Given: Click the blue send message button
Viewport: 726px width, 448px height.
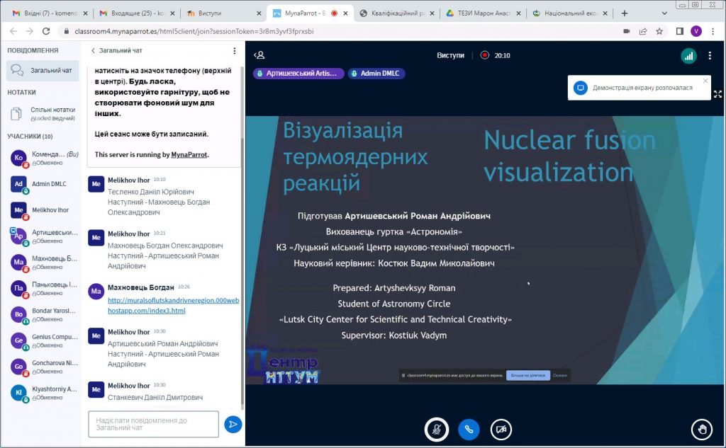Looking at the screenshot, I should point(233,424).
